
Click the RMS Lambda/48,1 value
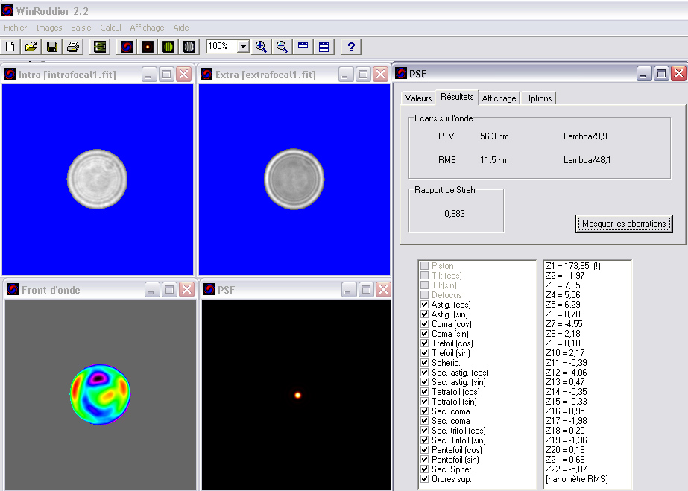pos(587,160)
